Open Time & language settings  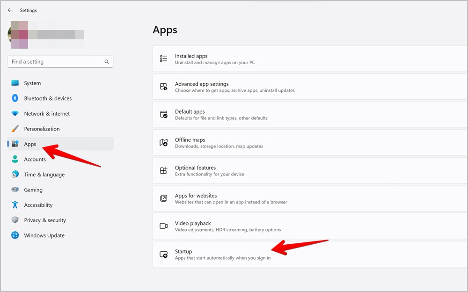click(x=60, y=175)
